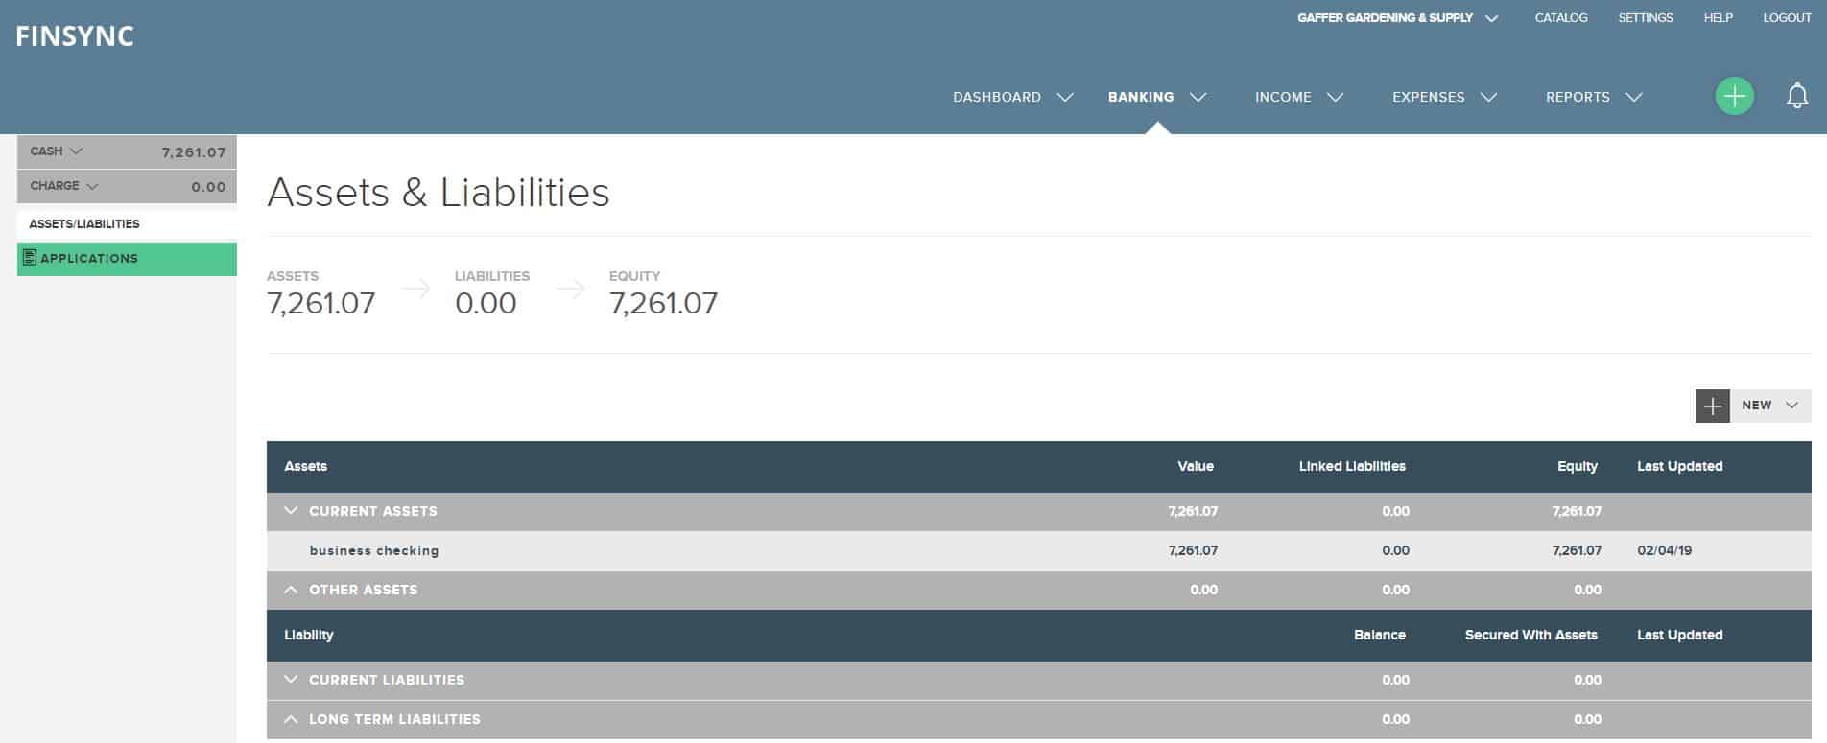Click the Cash balance 7,261.07 in sidebar
Viewport: 1827px width, 743px height.
194,152
